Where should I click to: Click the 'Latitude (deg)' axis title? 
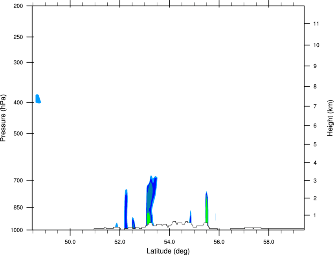[168, 251]
